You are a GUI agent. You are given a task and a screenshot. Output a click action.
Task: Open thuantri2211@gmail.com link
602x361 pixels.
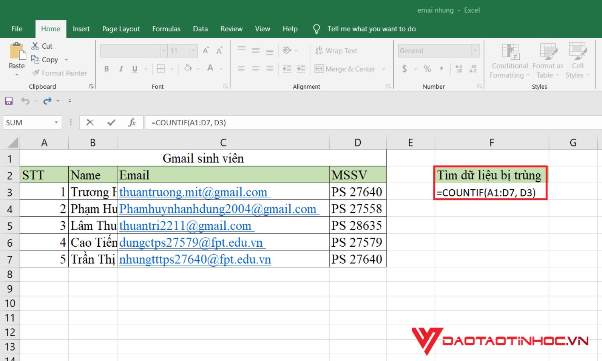coord(186,226)
